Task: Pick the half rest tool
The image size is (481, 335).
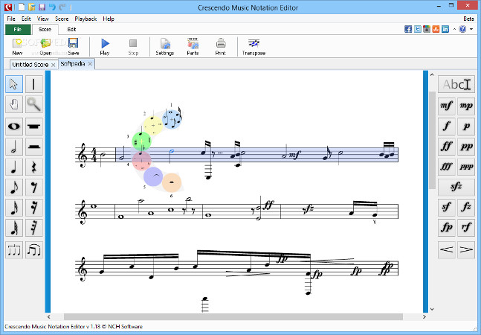Action: pyautogui.click(x=33, y=147)
